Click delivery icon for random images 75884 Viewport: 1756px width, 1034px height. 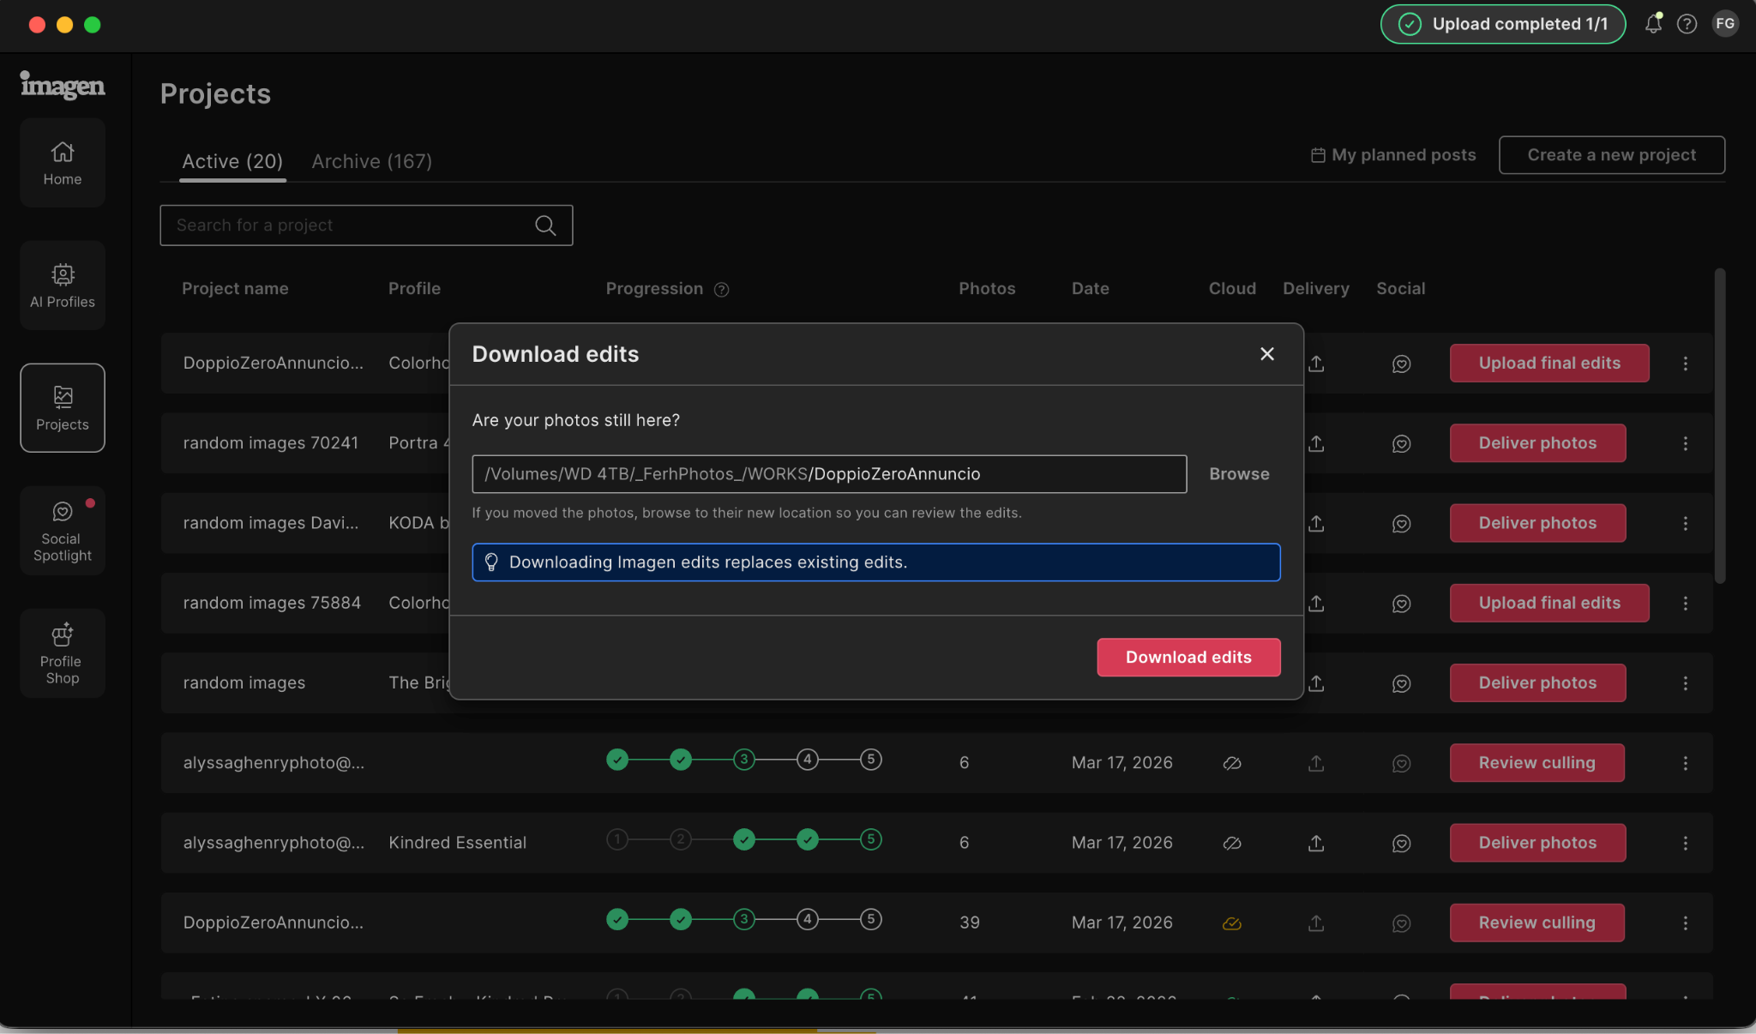(x=1316, y=604)
